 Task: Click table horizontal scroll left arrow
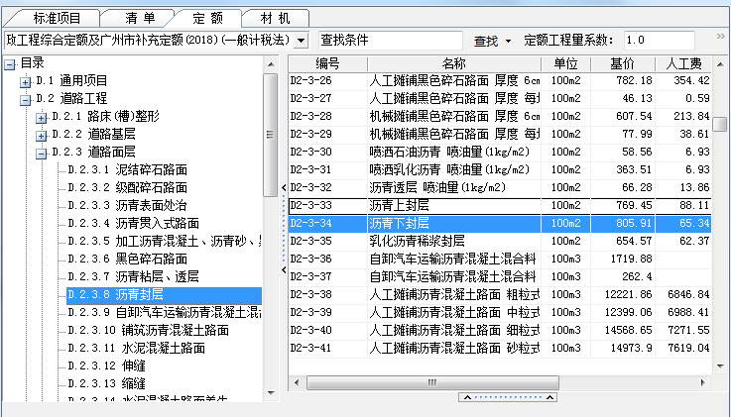coord(297,383)
